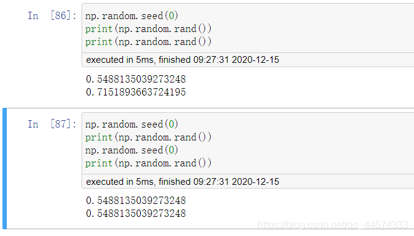This screenshot has width=414, height=236.
Task: Click the last print statement in cell 86
Action: point(148,42)
